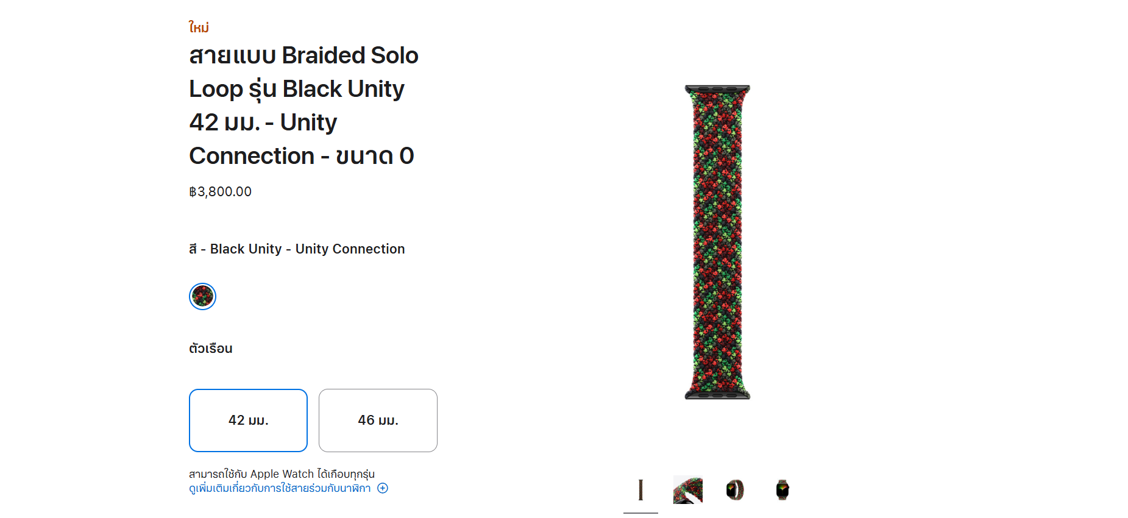Screen dimensions: 1128x518
Task: Click the top connector of the band image
Action: [x=717, y=89]
